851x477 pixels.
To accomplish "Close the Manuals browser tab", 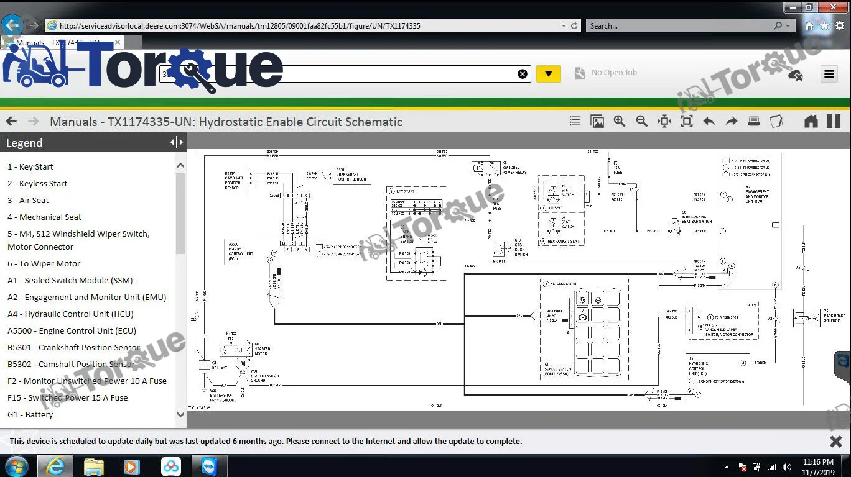I will pyautogui.click(x=118, y=42).
